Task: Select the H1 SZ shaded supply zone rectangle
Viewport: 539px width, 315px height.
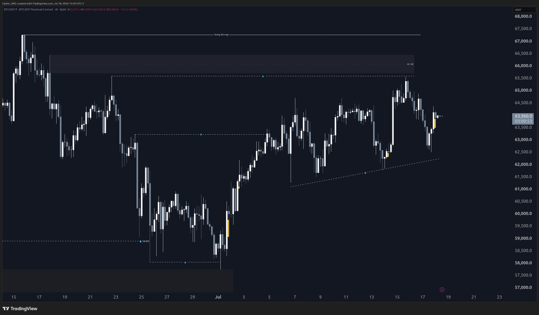Action: (232, 64)
